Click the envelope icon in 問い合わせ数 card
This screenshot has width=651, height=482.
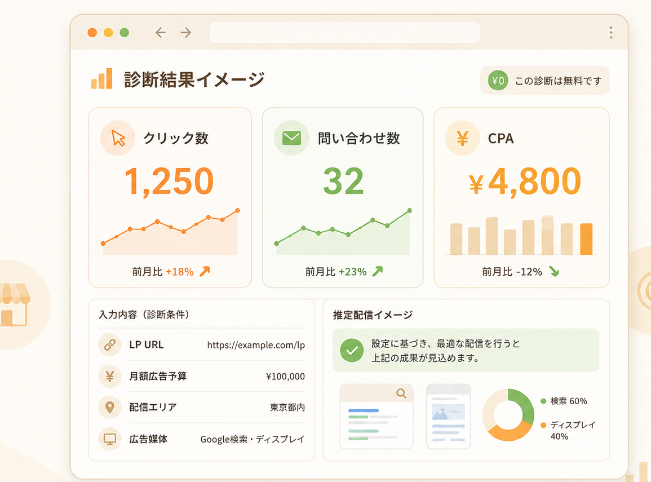pos(291,138)
